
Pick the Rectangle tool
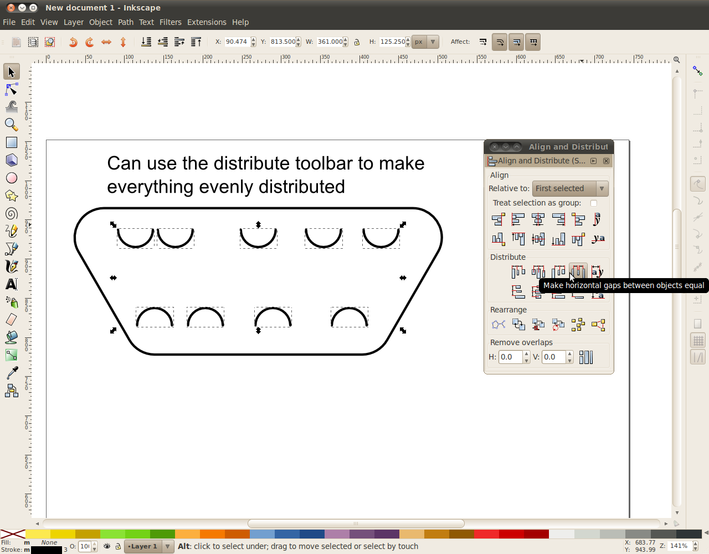point(12,142)
